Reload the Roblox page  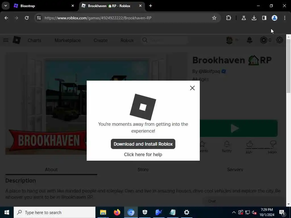pos(27,18)
